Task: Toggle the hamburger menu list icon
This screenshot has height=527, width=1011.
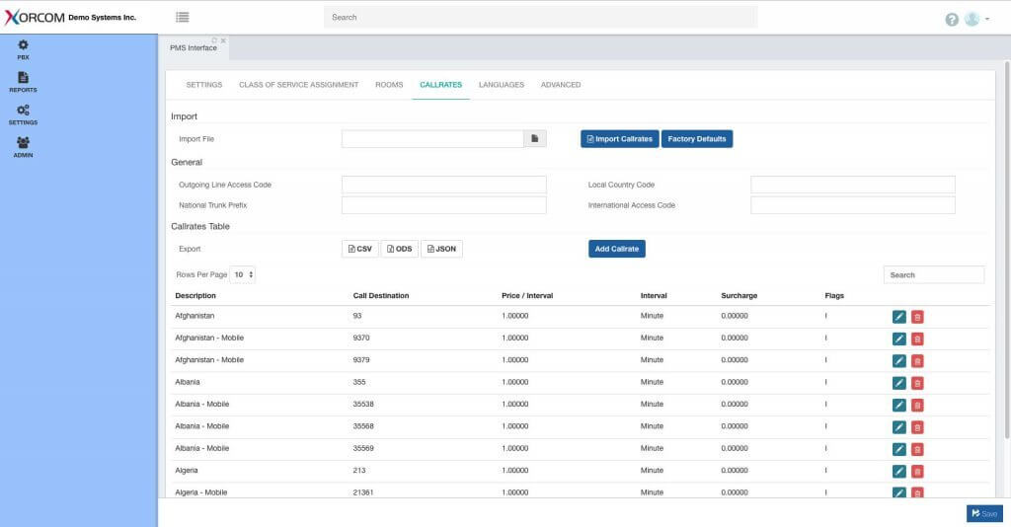Action: click(x=183, y=17)
